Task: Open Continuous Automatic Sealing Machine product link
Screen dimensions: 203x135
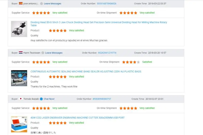Action: coord(86,72)
